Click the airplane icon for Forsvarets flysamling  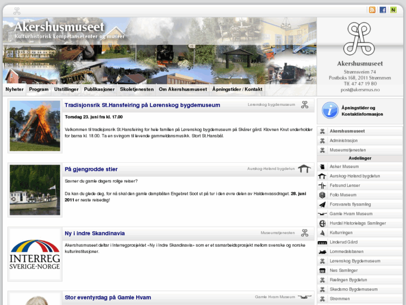(x=322, y=204)
